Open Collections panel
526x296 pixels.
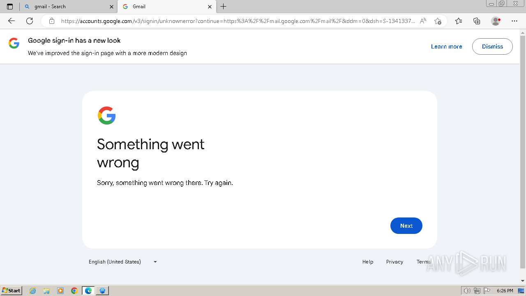[477, 21]
